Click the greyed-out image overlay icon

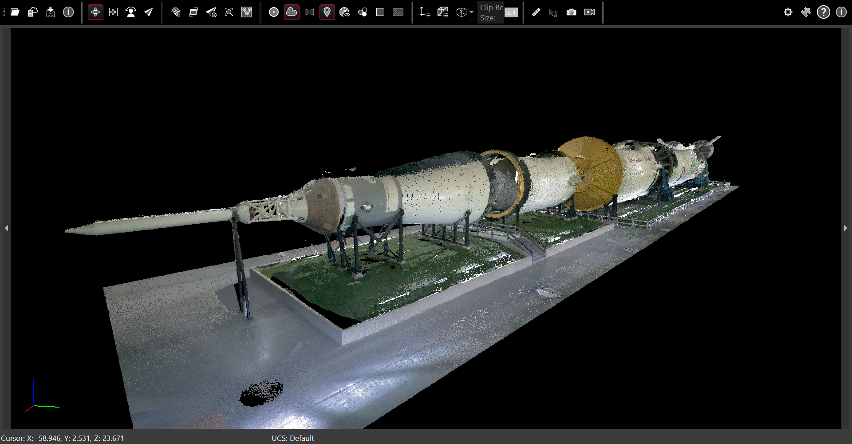tap(398, 12)
